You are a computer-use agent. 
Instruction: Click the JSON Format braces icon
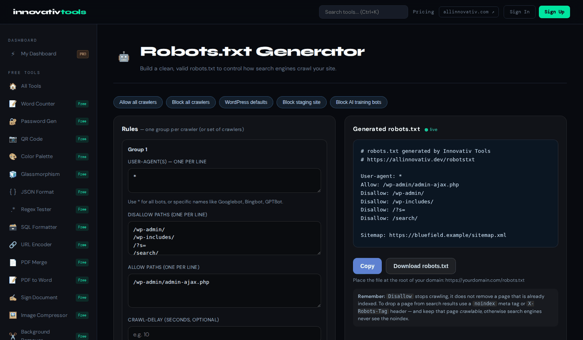point(13,192)
